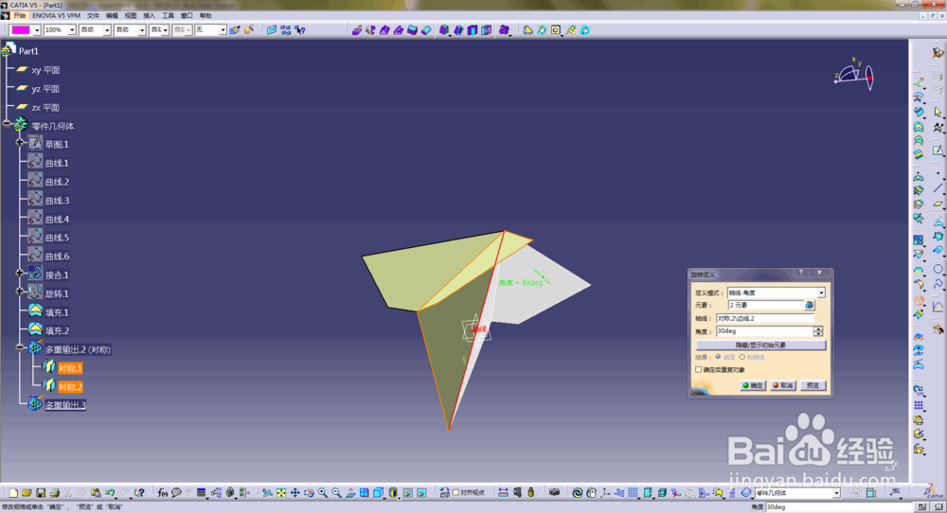Open the 文件 menu

click(93, 16)
